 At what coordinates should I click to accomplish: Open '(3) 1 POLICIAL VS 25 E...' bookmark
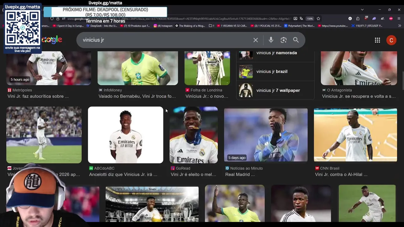click(x=266, y=26)
